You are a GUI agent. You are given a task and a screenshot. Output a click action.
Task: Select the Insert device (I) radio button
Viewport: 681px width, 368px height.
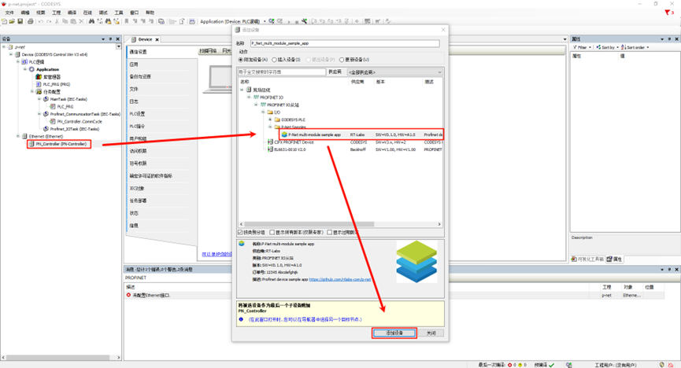tap(275, 60)
